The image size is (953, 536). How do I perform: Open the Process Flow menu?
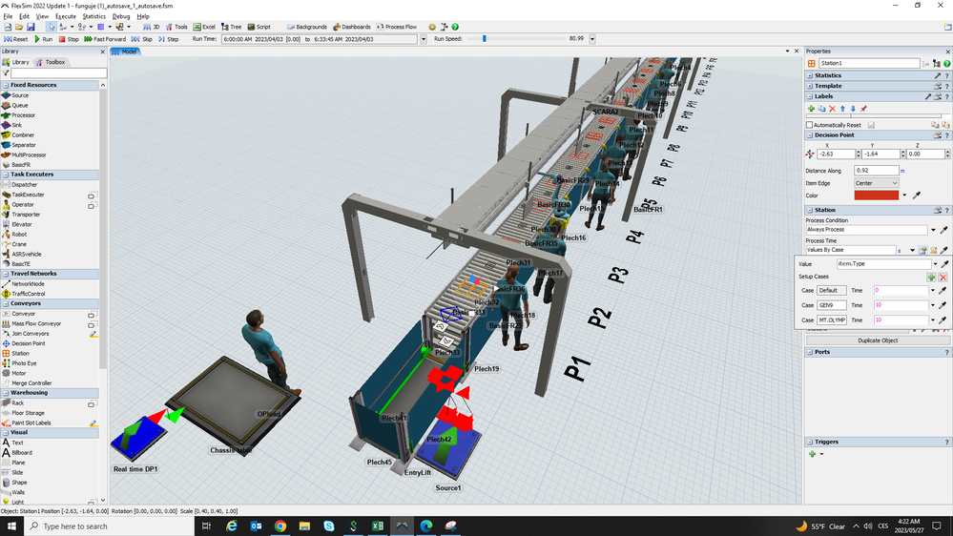(x=396, y=27)
